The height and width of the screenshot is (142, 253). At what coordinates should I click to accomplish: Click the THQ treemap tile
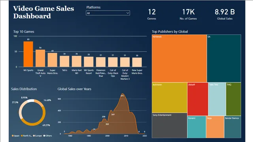pyautogui.click(x=234, y=99)
